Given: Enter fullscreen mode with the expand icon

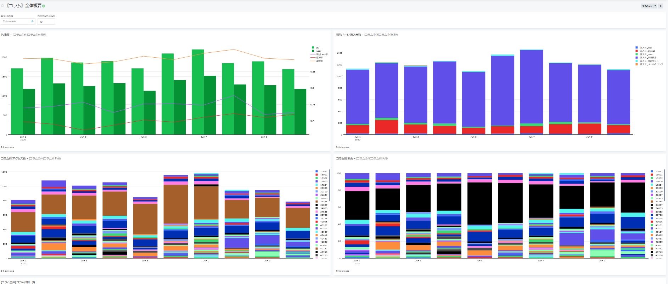Looking at the screenshot, I should tap(661, 6).
